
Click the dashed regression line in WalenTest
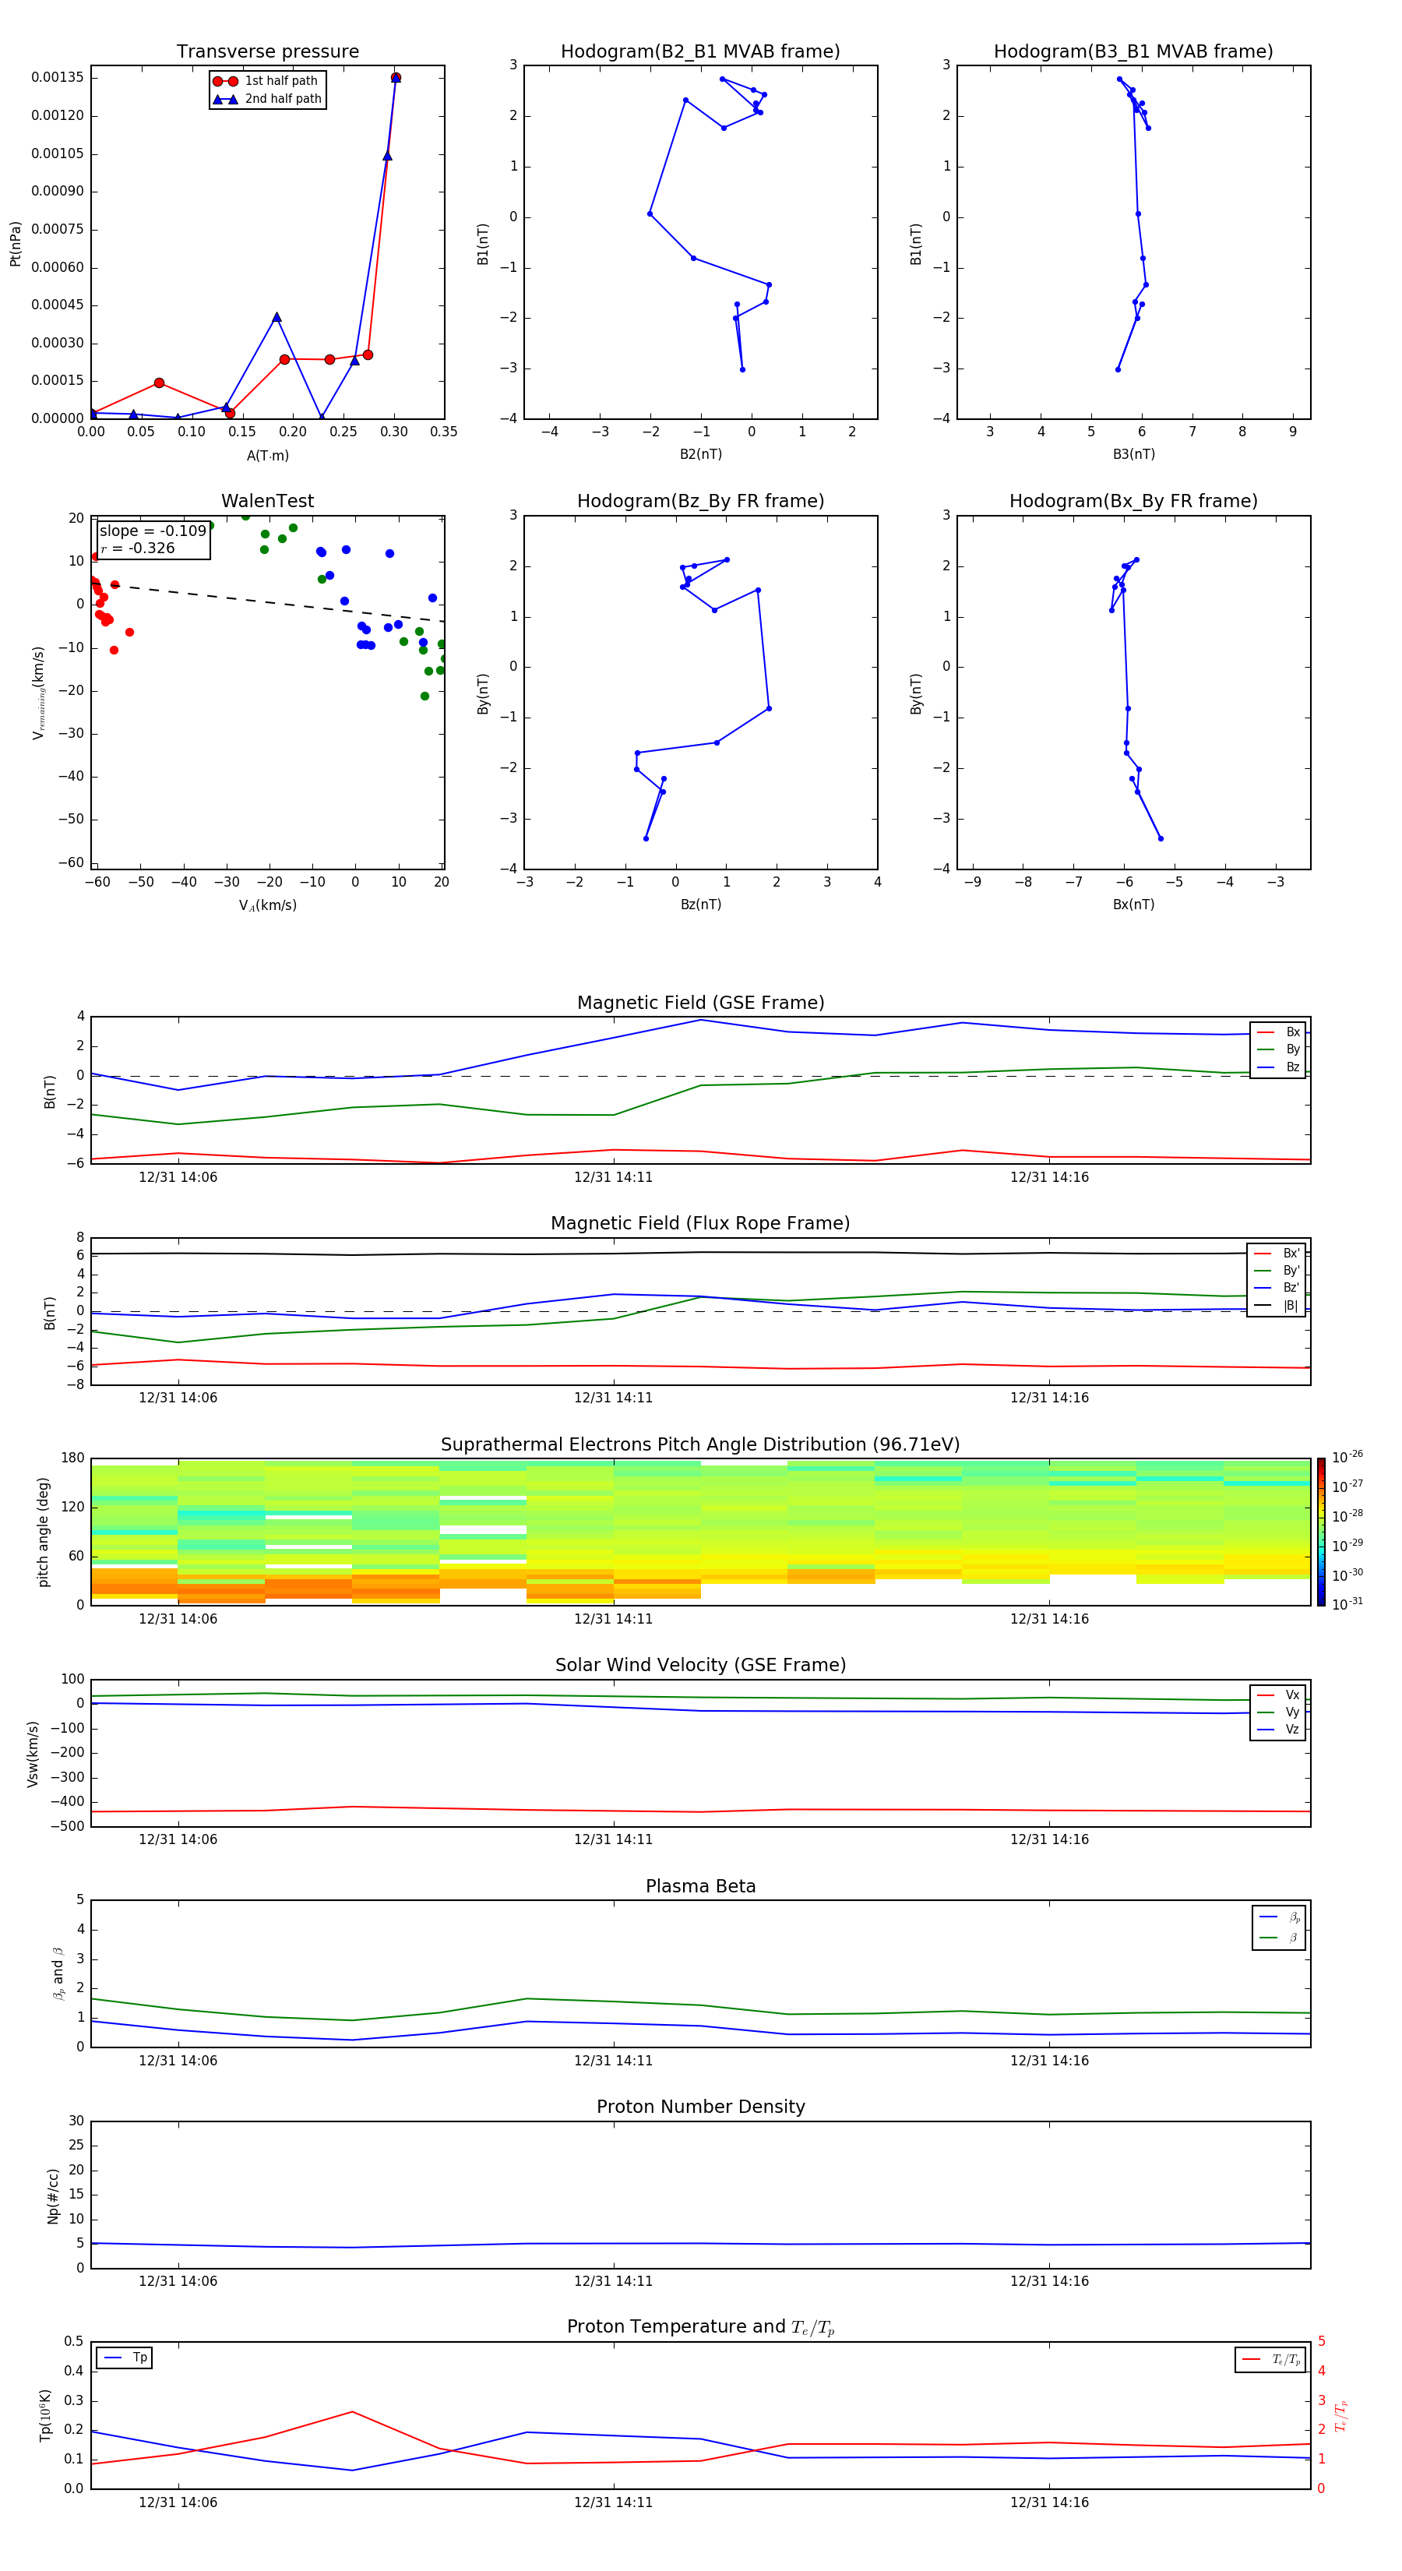tap(267, 601)
